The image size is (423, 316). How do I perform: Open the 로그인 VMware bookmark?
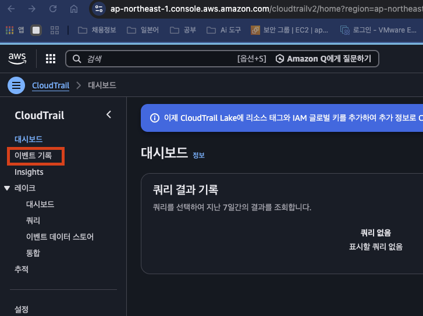tap(378, 30)
